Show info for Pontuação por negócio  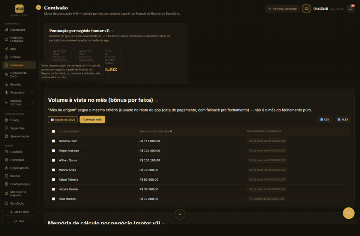click(x=112, y=31)
